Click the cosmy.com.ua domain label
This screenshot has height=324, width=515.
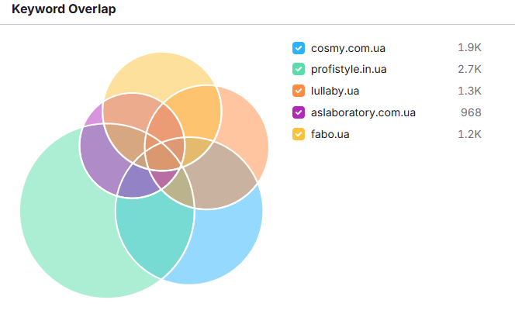[348, 48]
